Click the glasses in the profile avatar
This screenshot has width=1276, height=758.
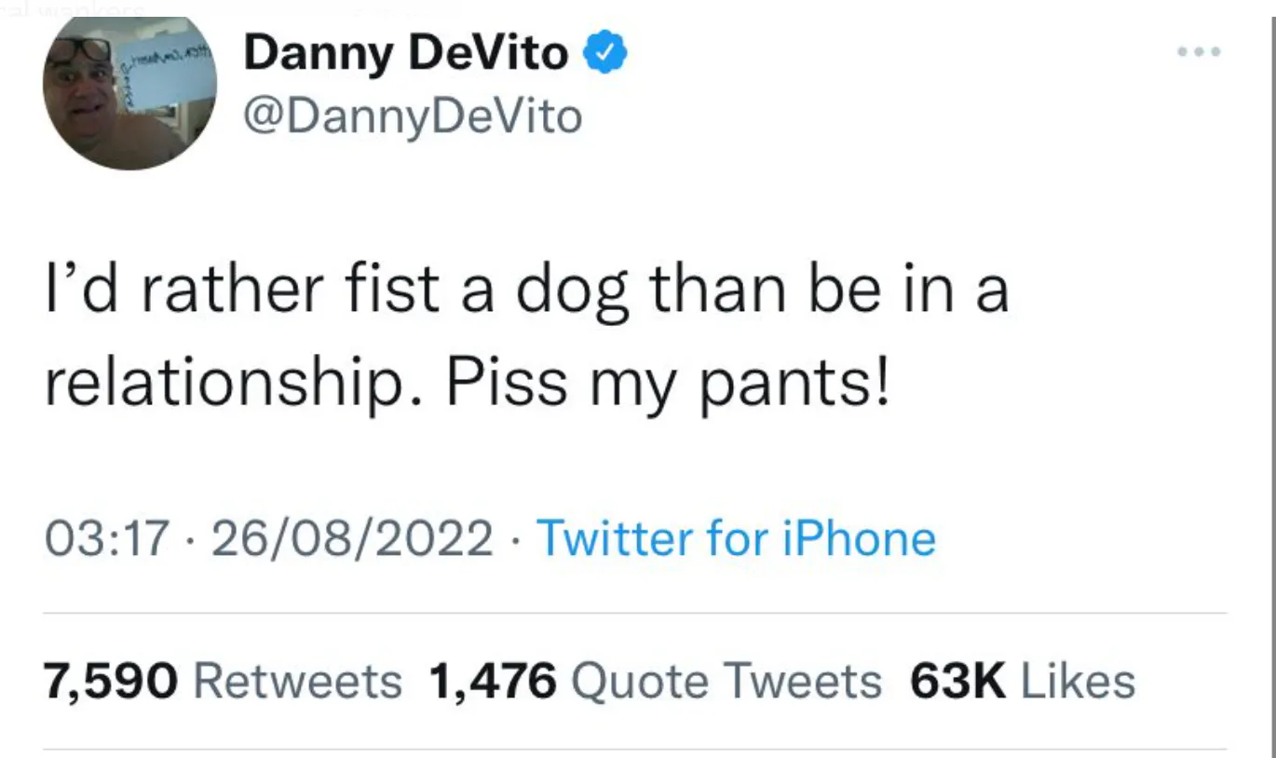click(80, 50)
